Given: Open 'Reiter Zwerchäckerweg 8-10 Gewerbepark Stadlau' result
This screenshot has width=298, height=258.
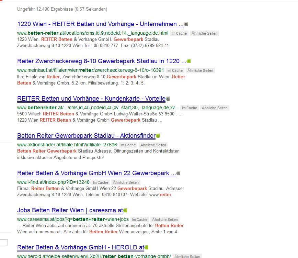Looking at the screenshot, I should [102, 61].
